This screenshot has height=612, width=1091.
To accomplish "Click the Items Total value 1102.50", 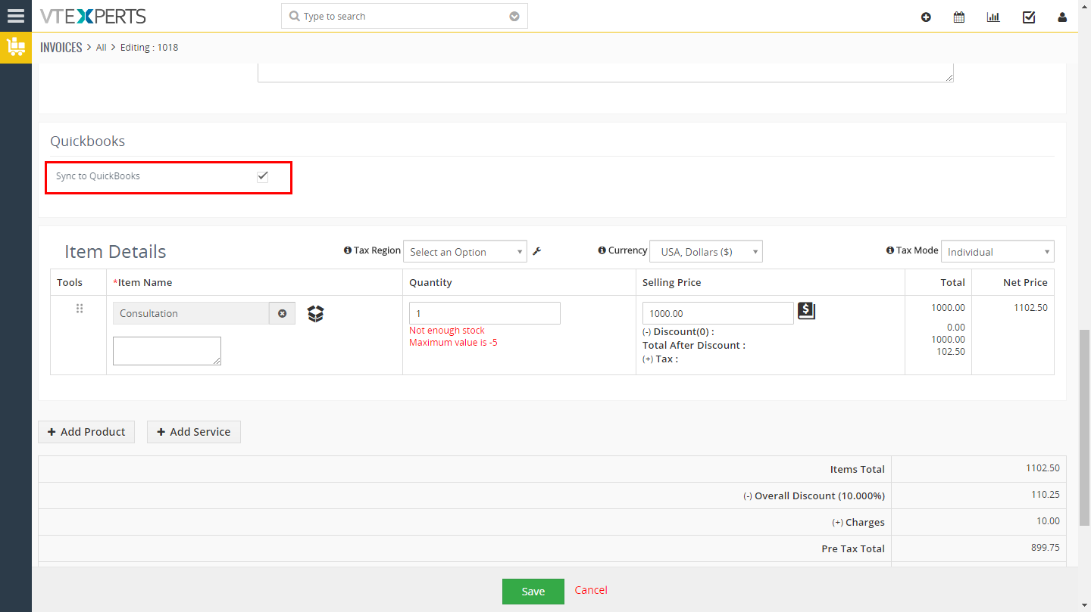I will tap(1043, 468).
